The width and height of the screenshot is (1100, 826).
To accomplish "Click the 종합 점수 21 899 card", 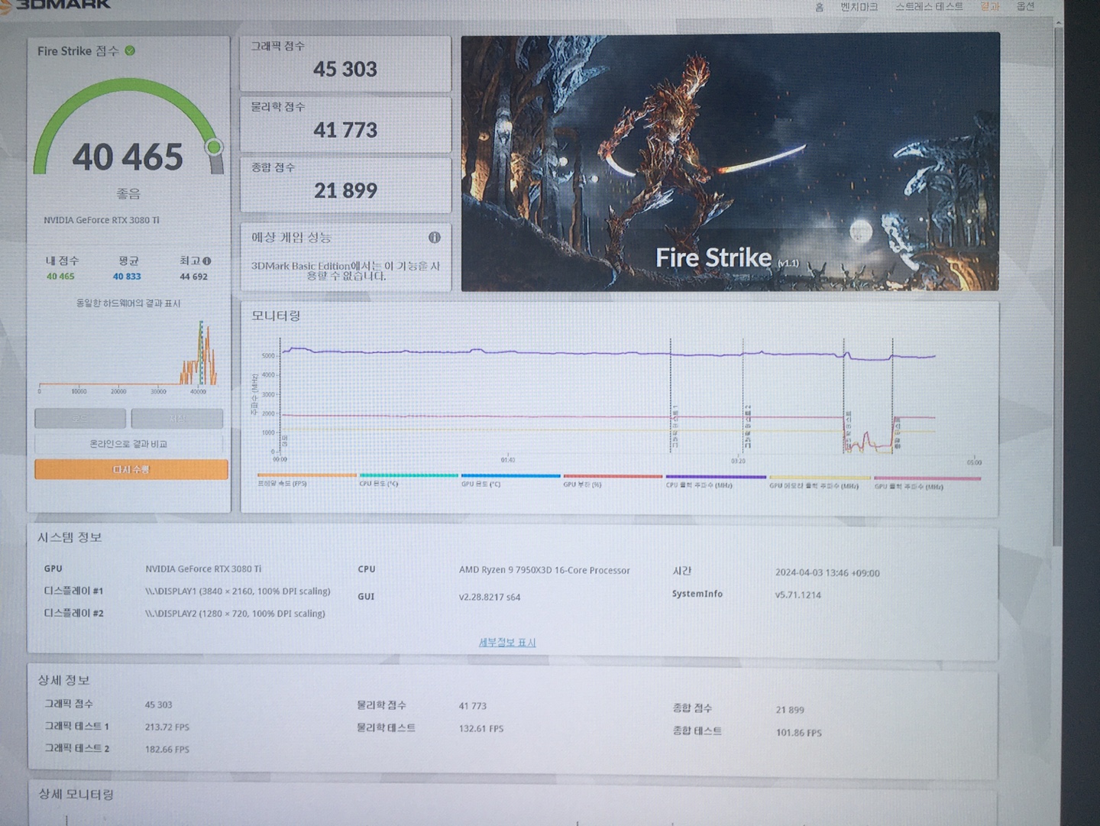I will pos(345,184).
